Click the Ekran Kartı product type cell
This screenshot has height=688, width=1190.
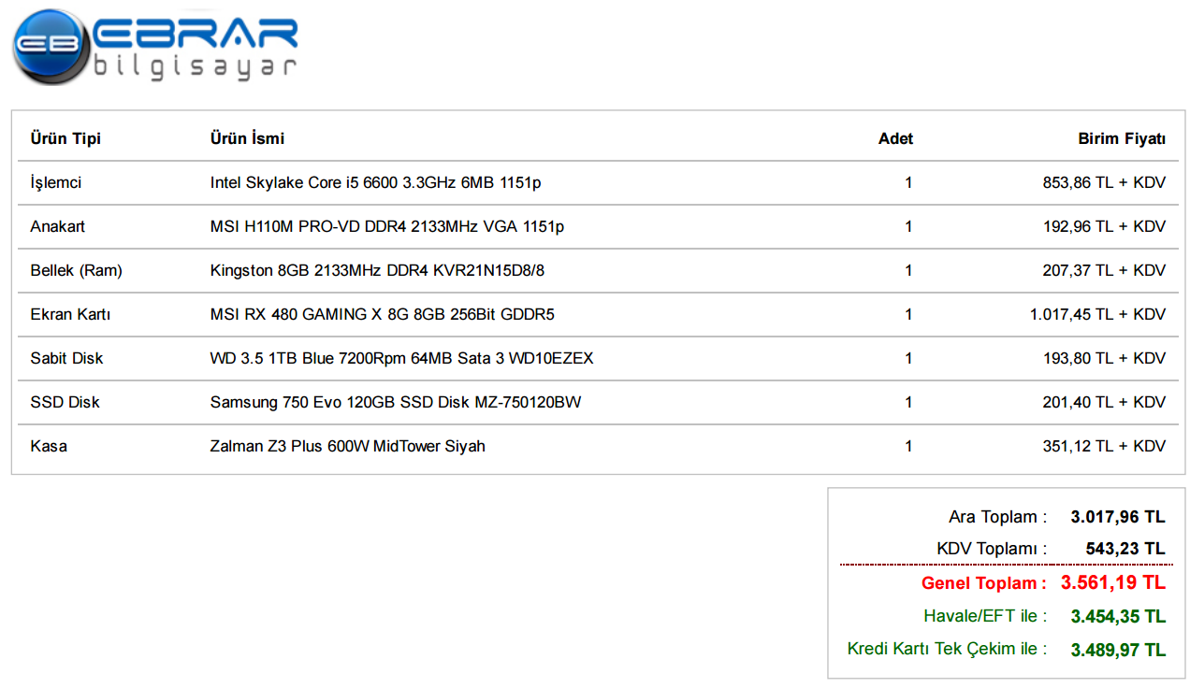(x=70, y=314)
